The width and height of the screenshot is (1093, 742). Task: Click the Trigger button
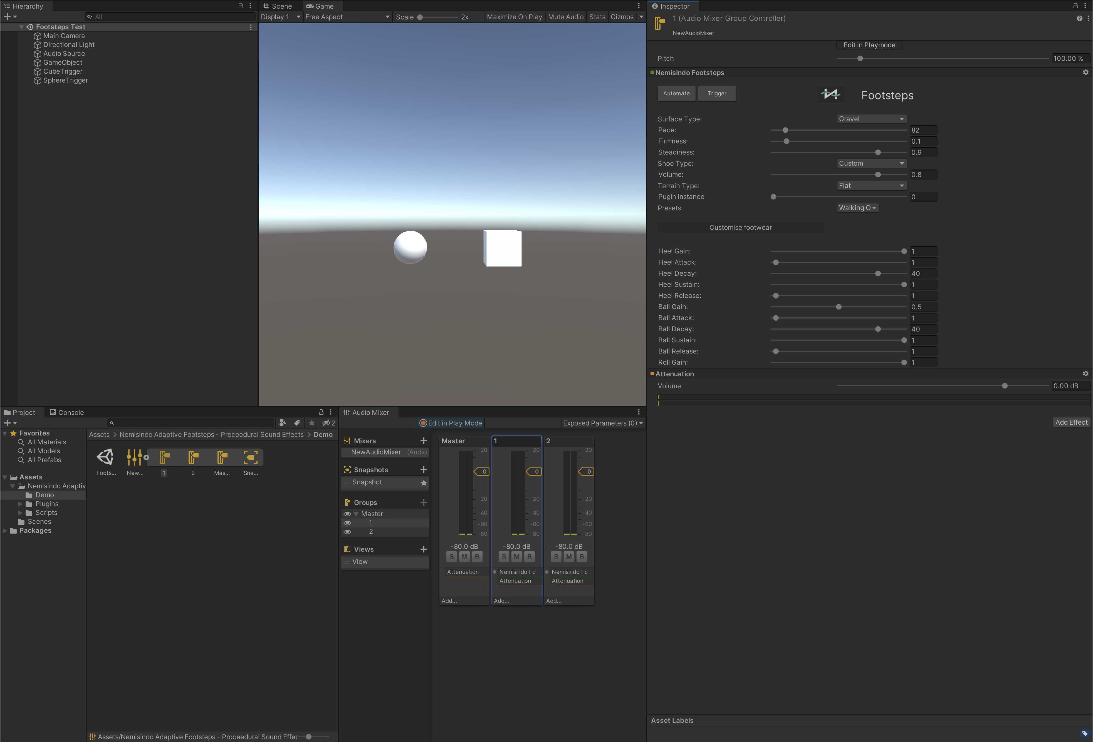pyautogui.click(x=717, y=93)
